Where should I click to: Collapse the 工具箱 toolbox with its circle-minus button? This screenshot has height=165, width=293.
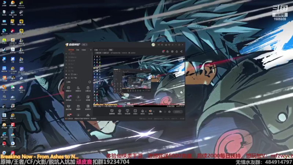[x=90, y=82]
